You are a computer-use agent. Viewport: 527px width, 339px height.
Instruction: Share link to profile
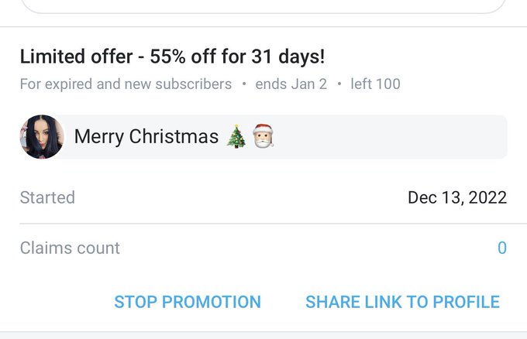click(402, 302)
